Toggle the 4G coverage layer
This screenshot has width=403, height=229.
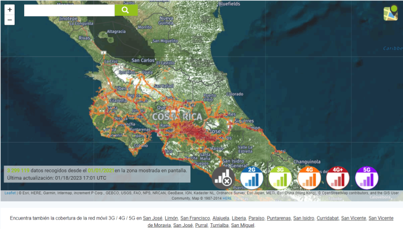[x=309, y=178]
